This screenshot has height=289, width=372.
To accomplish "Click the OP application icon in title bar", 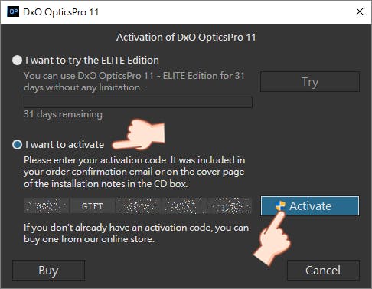I will (x=13, y=11).
